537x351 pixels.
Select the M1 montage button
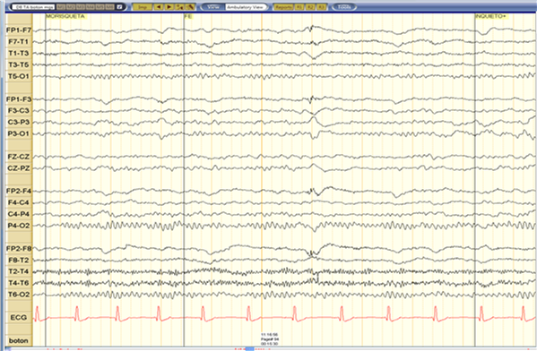61,7
